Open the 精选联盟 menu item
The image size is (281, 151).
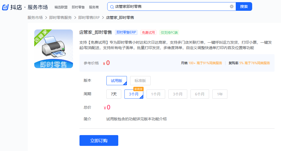61,7
